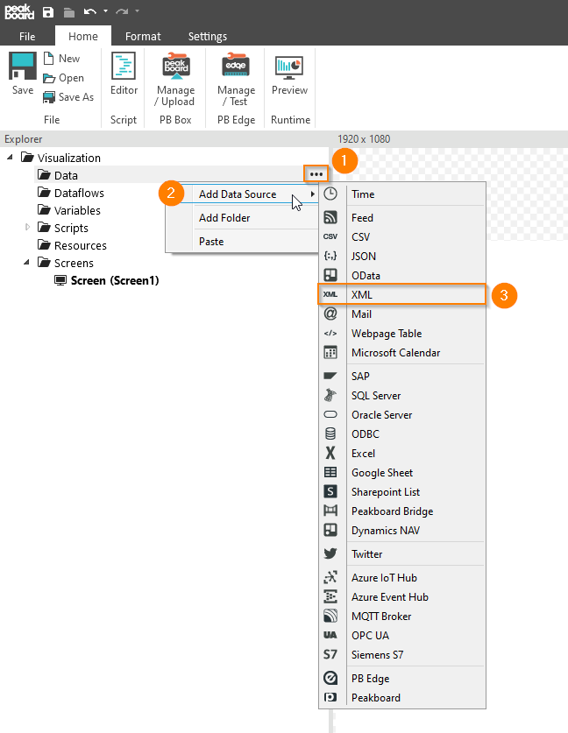Select the Dataflows folder
The image size is (568, 733).
coord(71,193)
